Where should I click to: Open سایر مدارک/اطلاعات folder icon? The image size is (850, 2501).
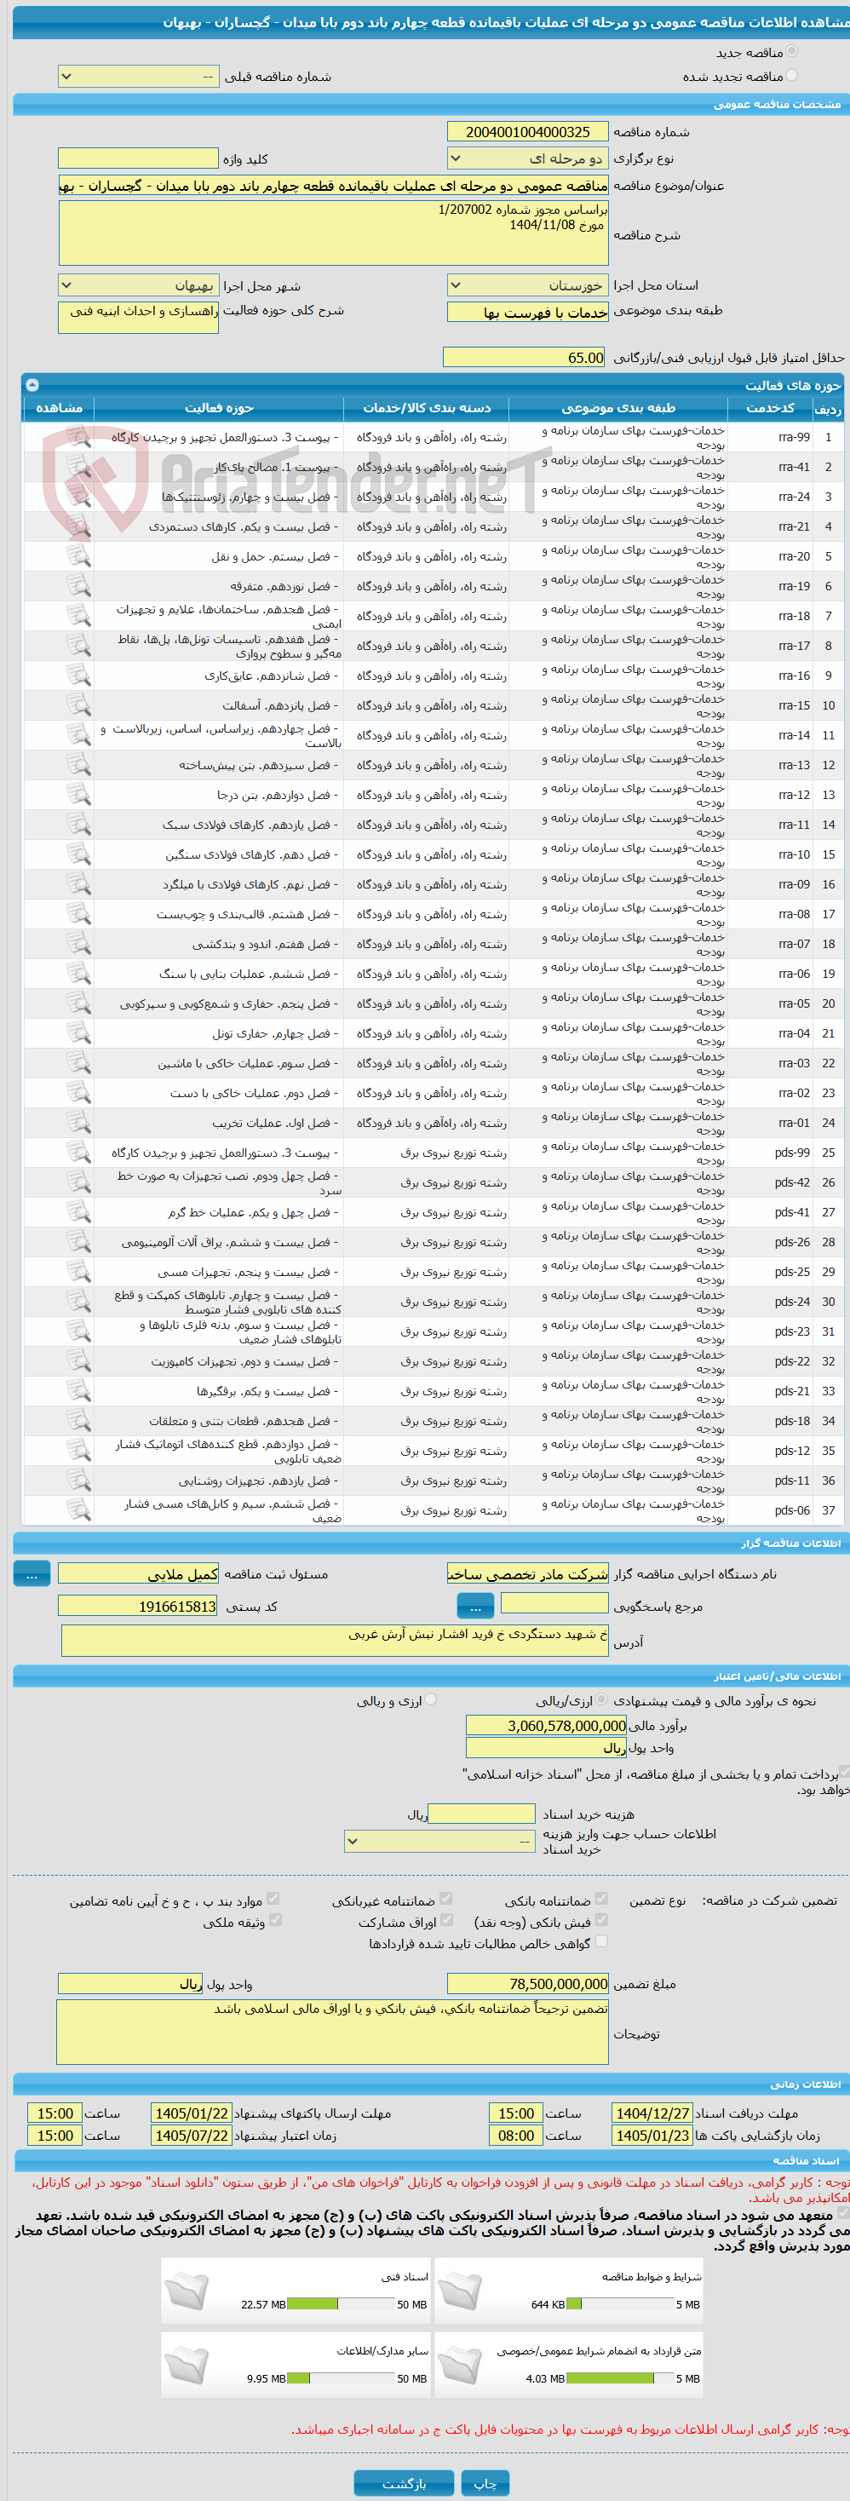coord(187,2366)
